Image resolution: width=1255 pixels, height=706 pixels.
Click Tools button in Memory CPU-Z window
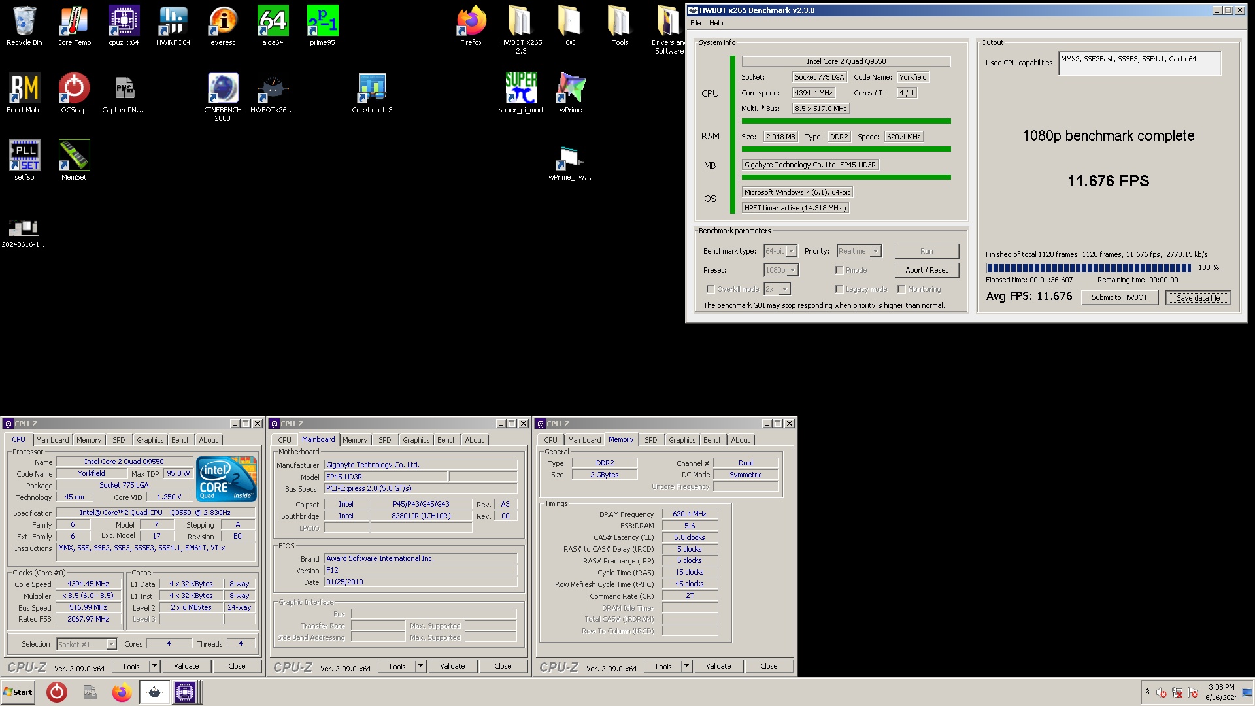click(663, 666)
